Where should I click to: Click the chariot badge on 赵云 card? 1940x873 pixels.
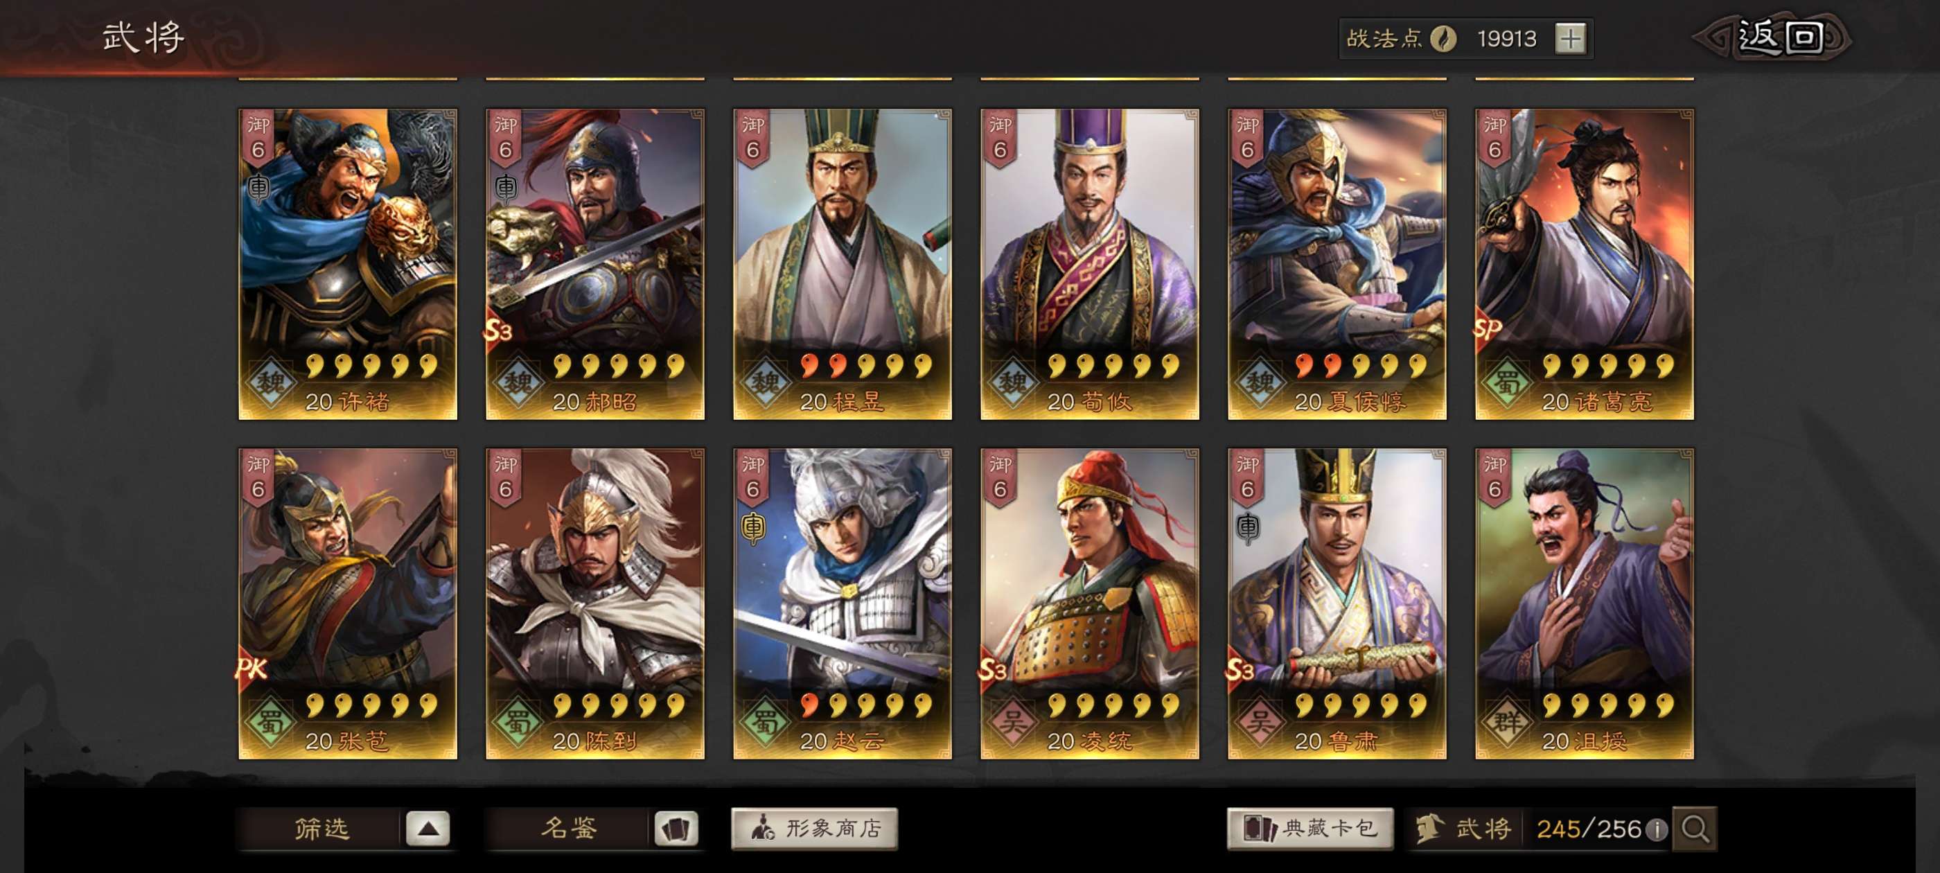pos(753,527)
